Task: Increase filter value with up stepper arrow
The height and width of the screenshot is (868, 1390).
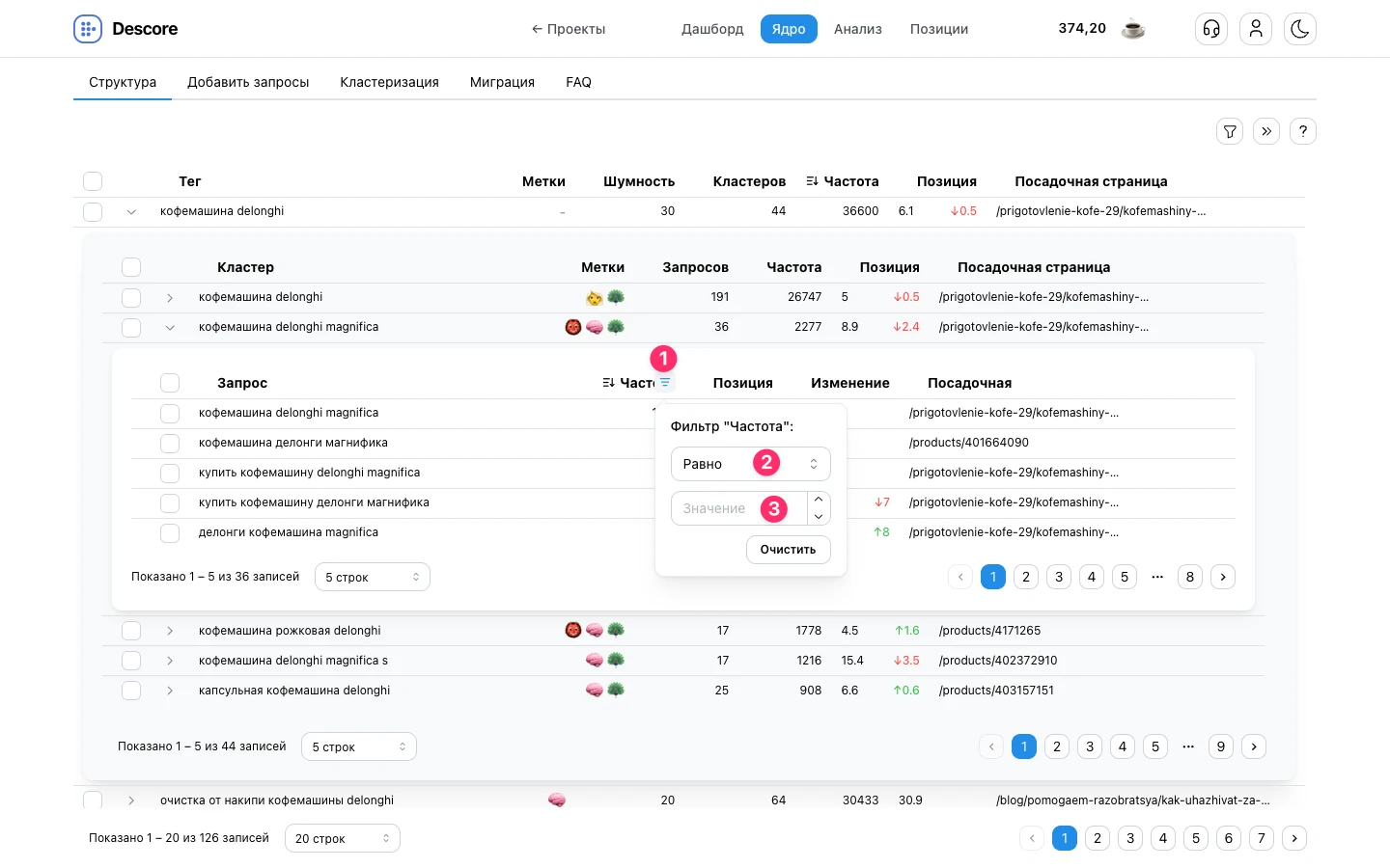Action: coord(819,500)
